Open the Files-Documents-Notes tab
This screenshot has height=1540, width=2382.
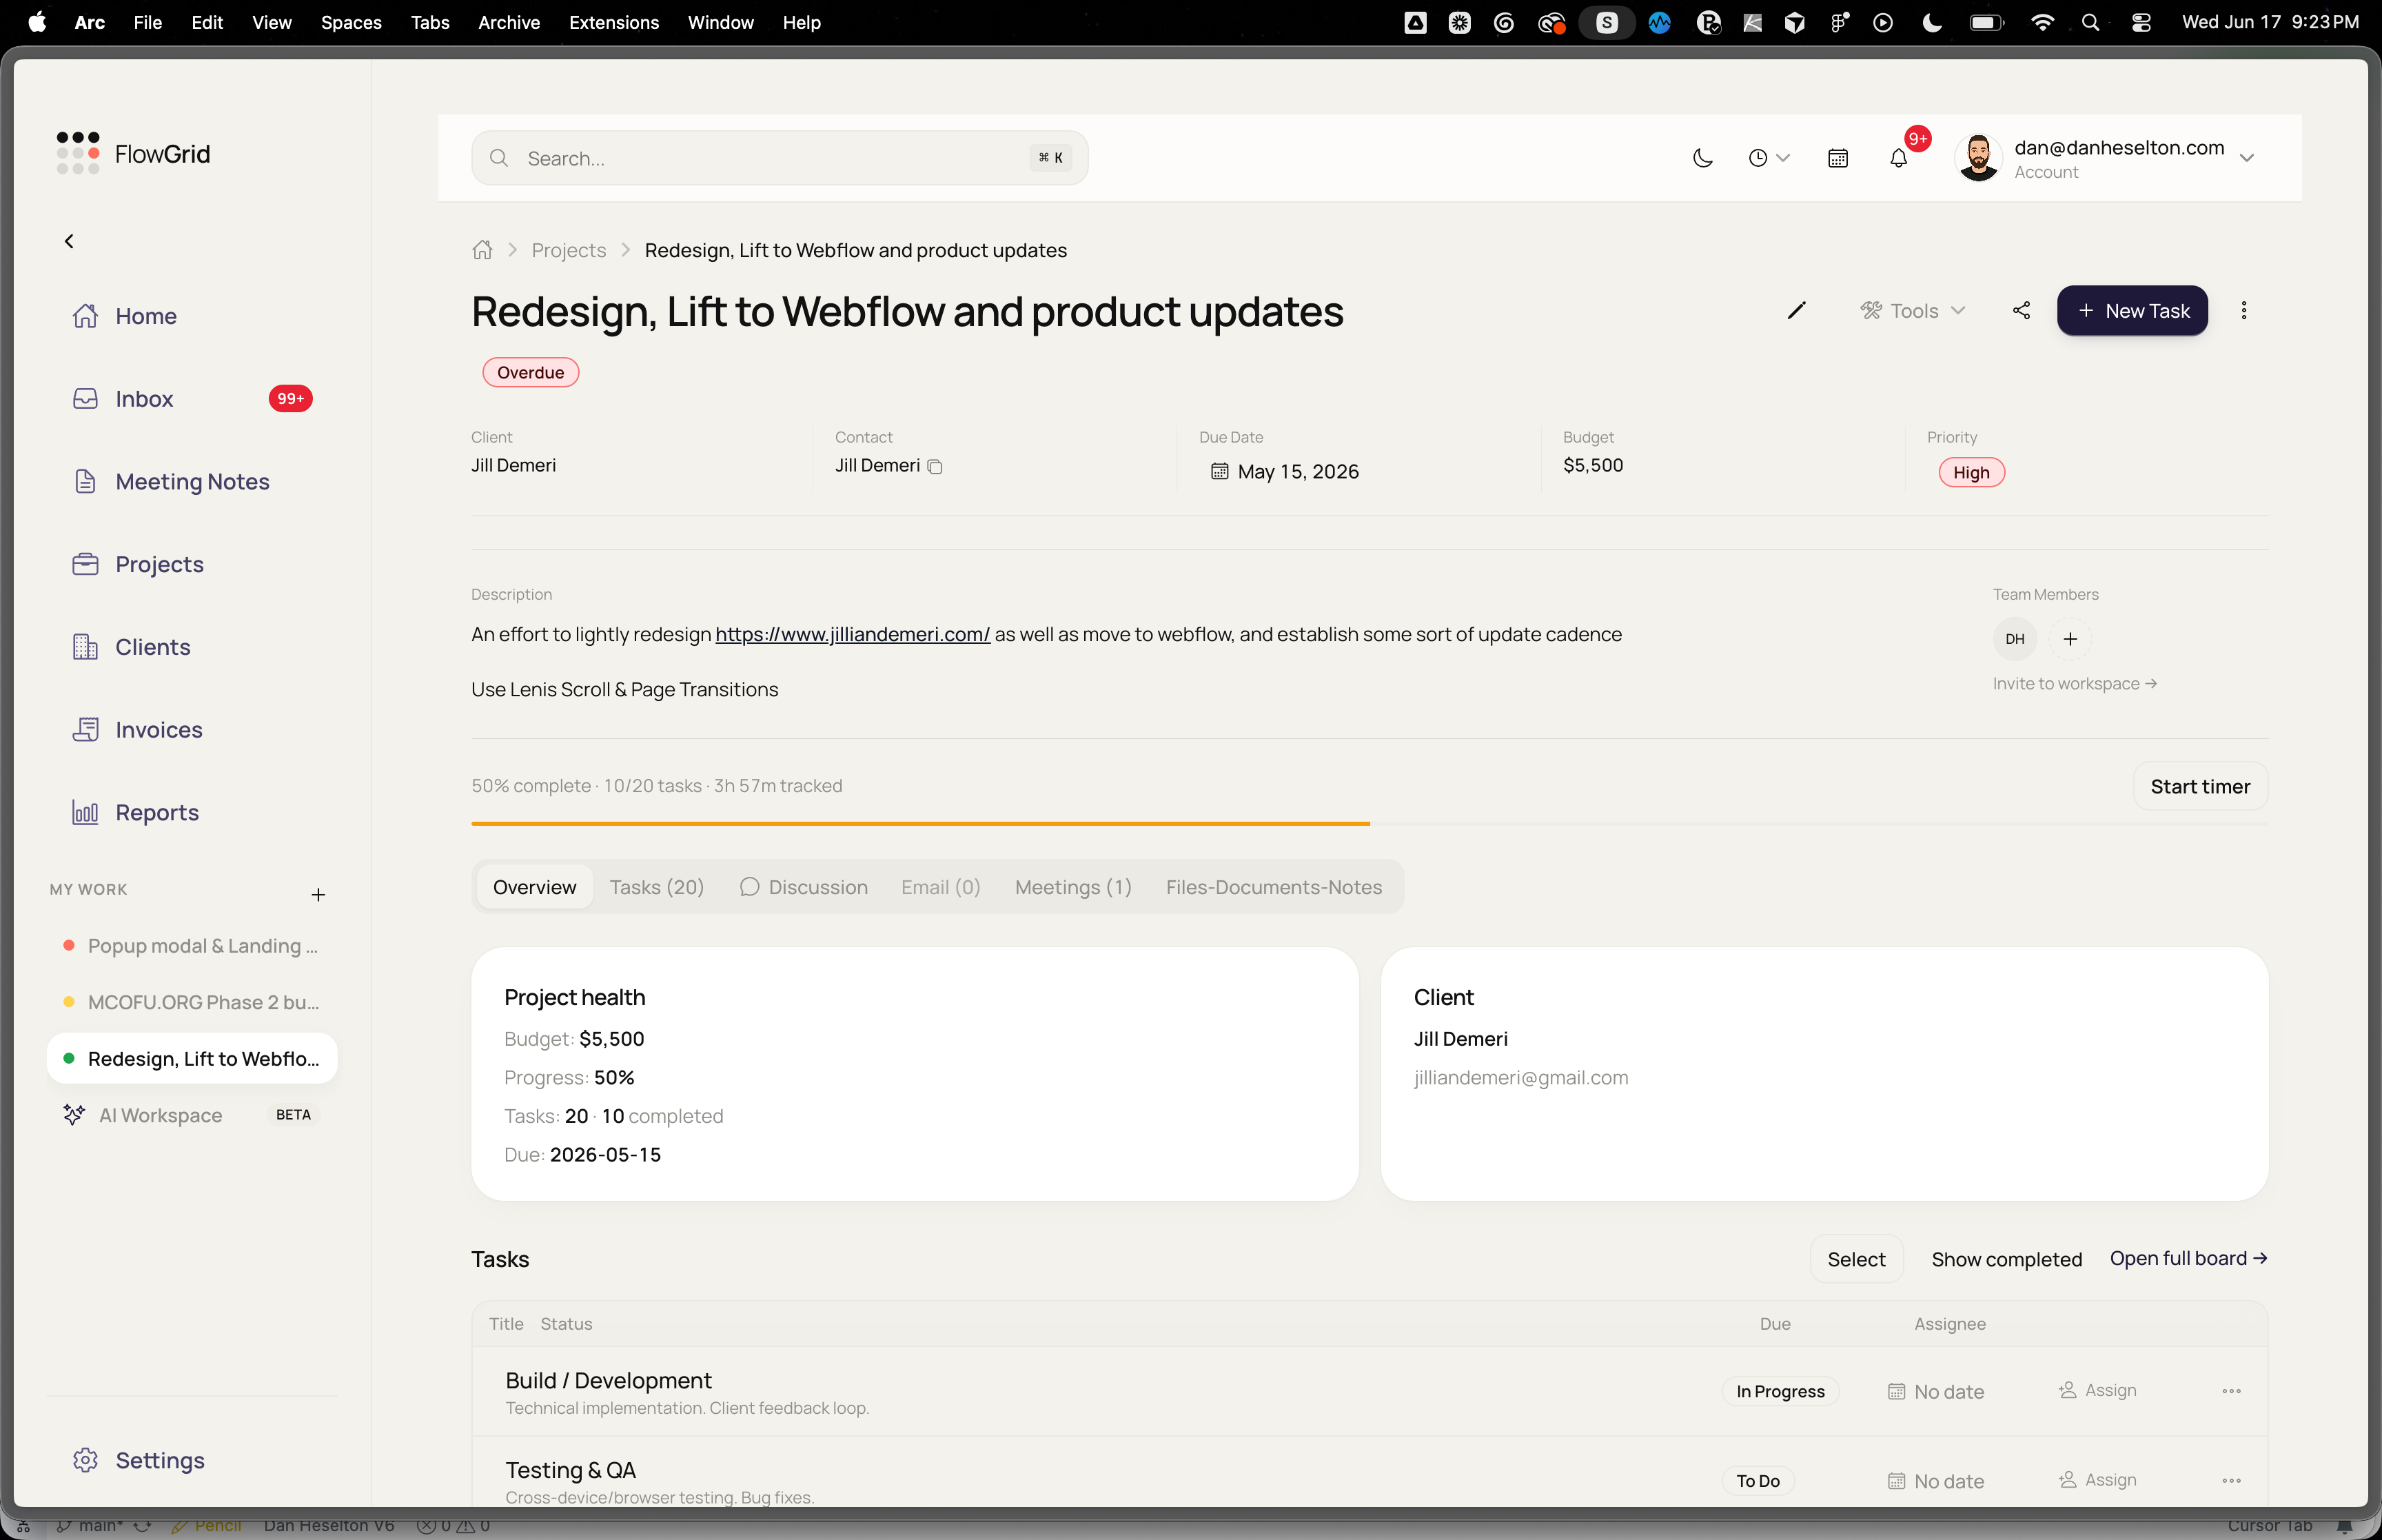click(x=1274, y=887)
